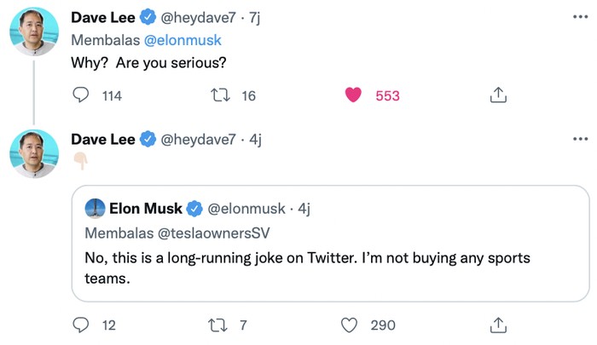Open more options on second Dave Lee tweet
Image resolution: width=597 pixels, height=345 pixels.
[x=580, y=139]
